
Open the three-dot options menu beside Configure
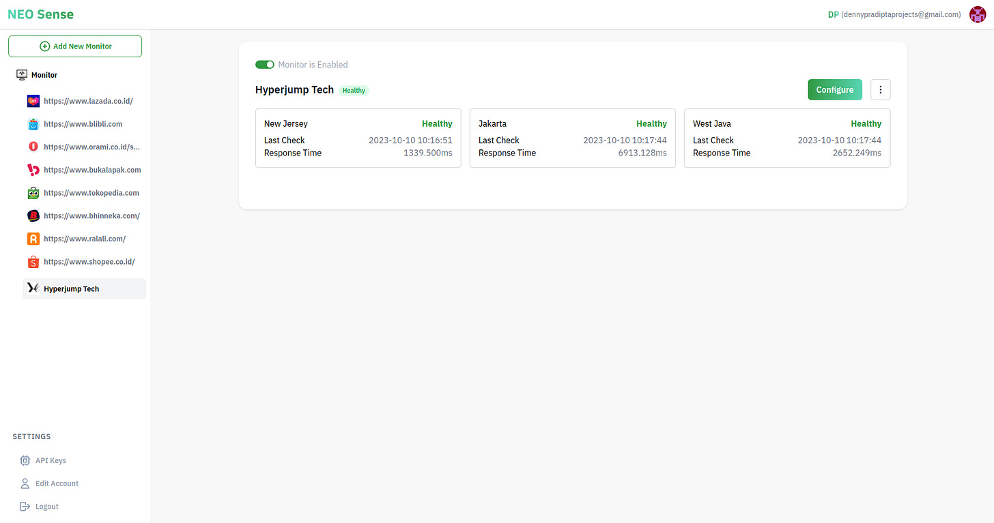tap(880, 89)
